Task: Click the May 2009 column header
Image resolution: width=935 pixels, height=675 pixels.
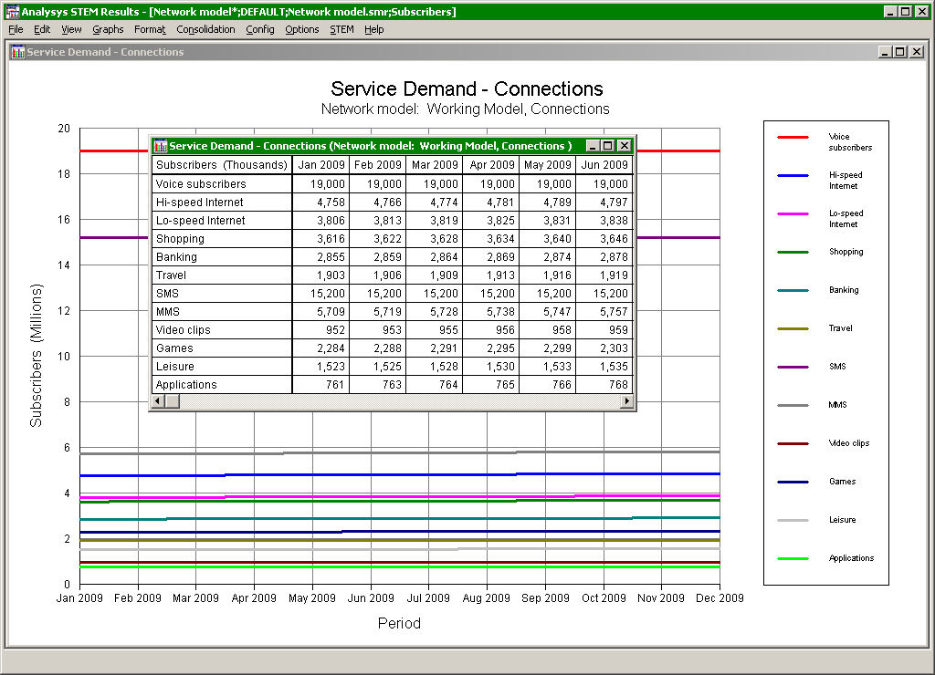Action: click(x=548, y=165)
